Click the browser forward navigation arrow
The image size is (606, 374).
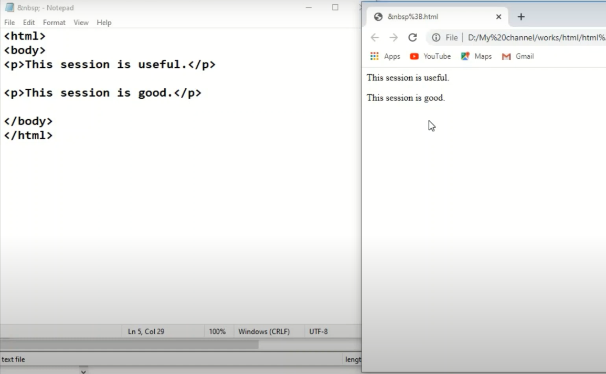point(394,37)
